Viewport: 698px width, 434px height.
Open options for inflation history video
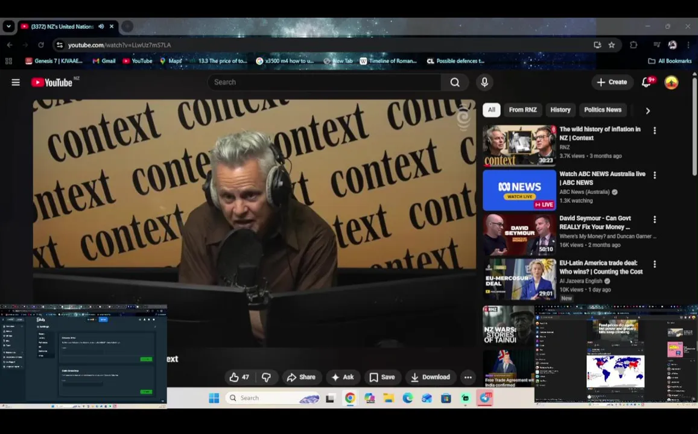coord(655,130)
